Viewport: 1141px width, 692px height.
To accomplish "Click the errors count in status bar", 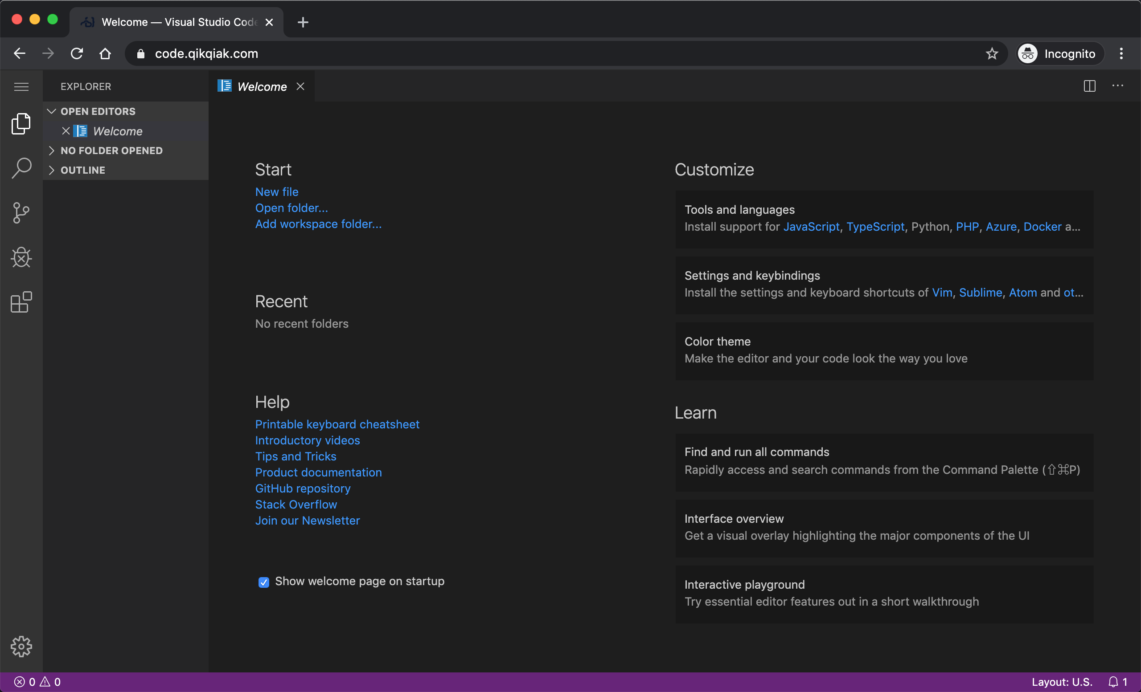I will 25,682.
